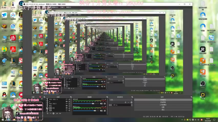Lock the 段位 source
Screen dimensions: 218x122
[69, 106]
